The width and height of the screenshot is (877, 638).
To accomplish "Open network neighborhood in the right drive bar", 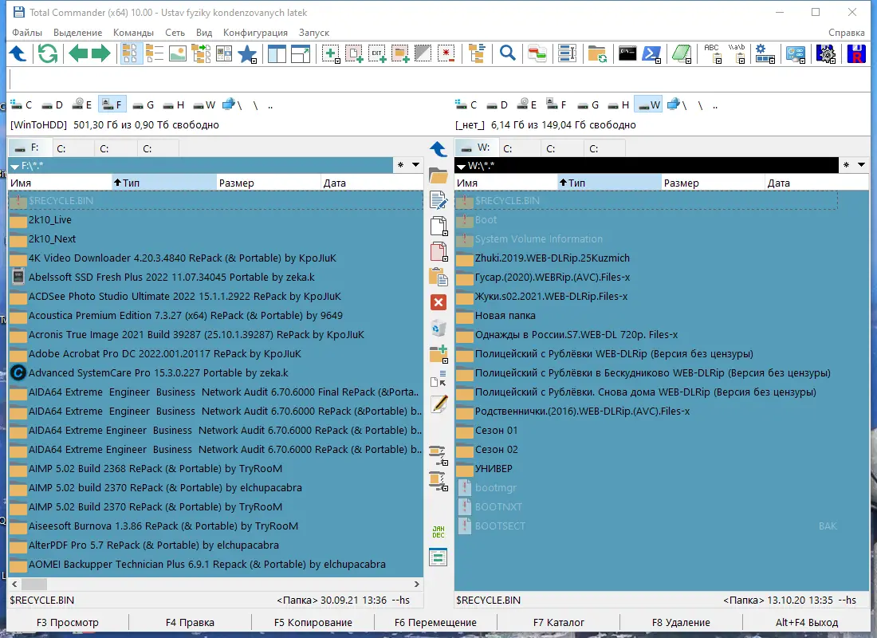I will (x=678, y=104).
